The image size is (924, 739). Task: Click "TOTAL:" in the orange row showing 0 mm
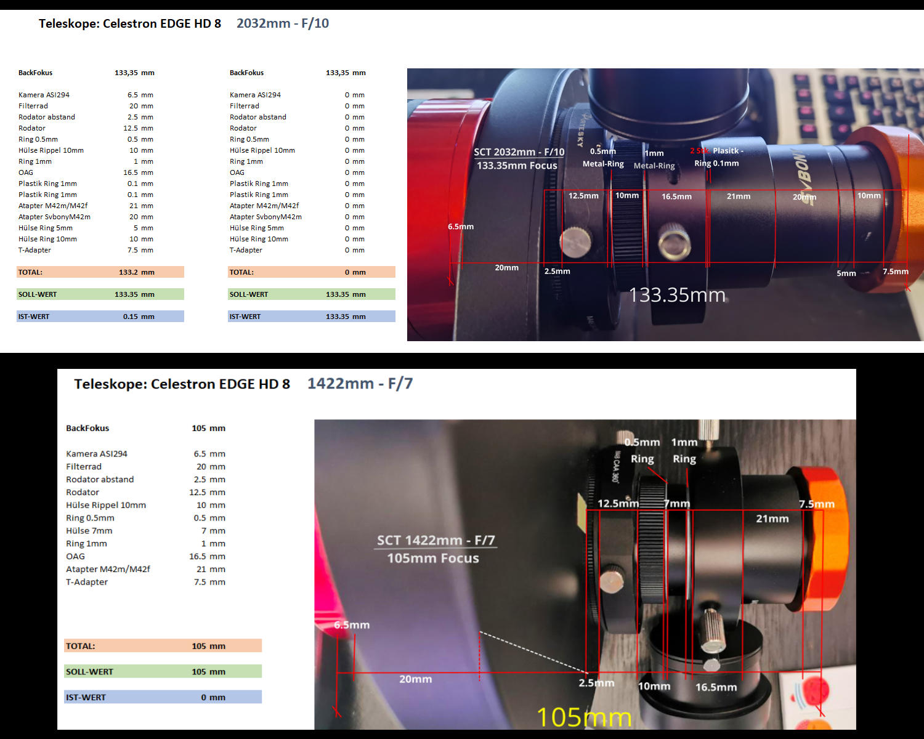pos(241,272)
